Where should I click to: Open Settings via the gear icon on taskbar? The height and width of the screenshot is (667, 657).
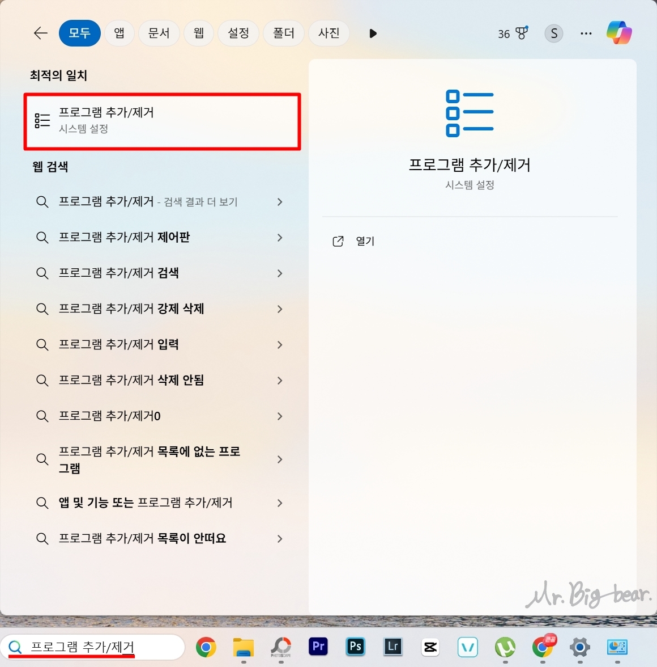tap(579, 647)
